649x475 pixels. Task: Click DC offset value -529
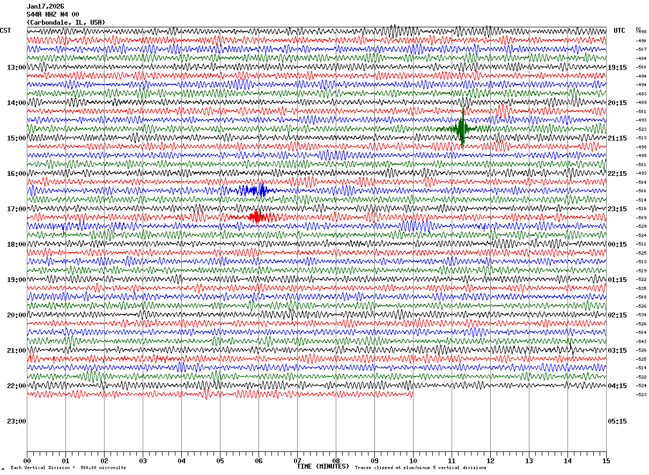click(641, 226)
